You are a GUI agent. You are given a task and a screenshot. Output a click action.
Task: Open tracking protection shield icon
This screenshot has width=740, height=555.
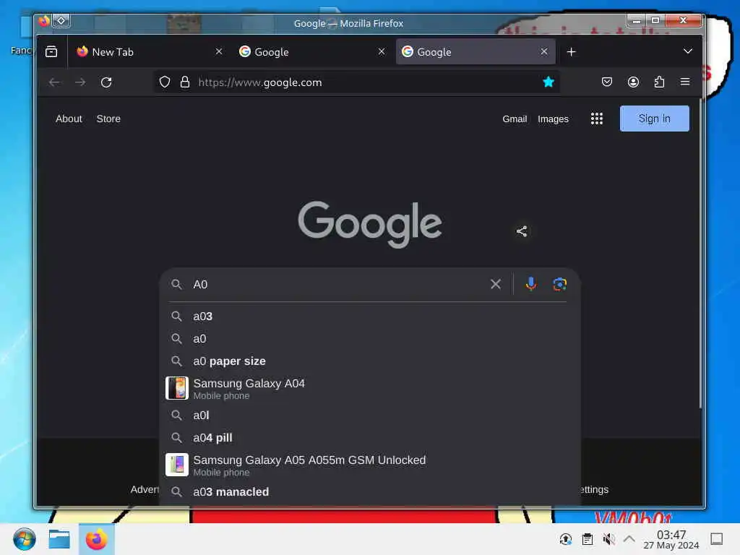164,82
